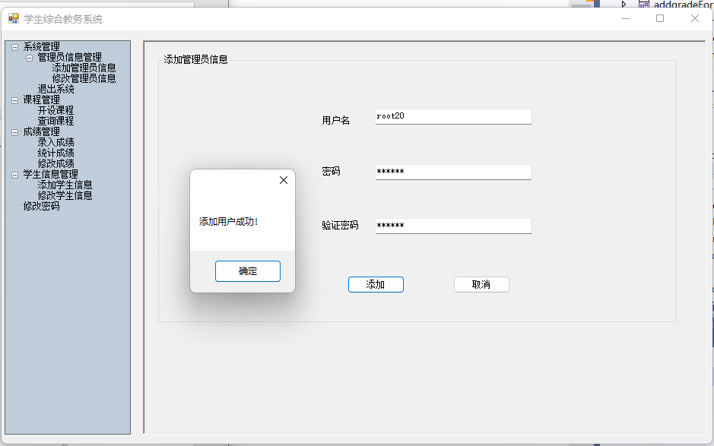Select 退出系统 in the tree
Screen dimensions: 714x446
(x=56, y=89)
